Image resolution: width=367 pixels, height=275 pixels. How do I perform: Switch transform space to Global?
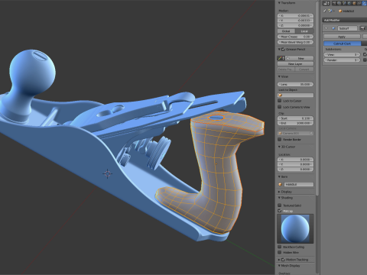[x=286, y=31]
